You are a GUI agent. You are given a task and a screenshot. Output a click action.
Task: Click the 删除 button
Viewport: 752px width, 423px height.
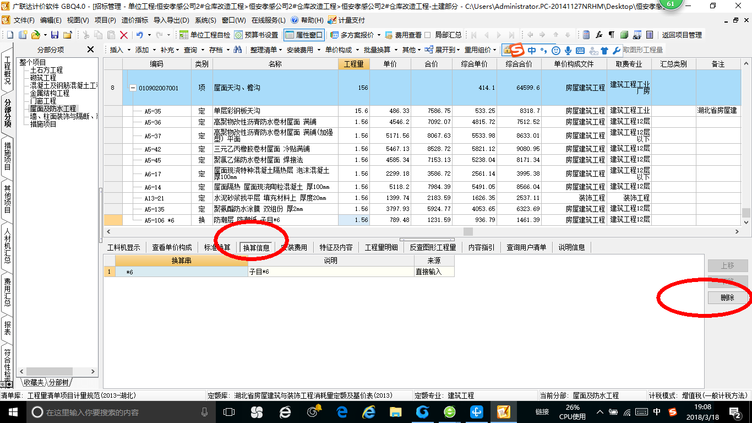(727, 297)
